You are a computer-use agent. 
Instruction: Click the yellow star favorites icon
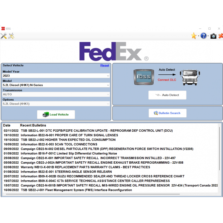tap(194, 36)
